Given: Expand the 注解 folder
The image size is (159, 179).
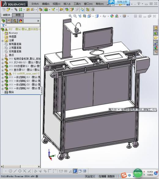Looking at the screenshot, I should 2,41.
